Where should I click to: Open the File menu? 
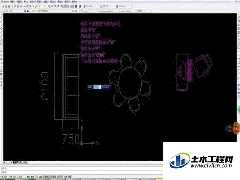click(6, 1)
